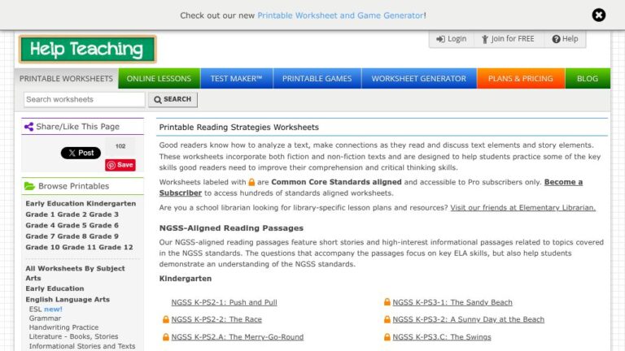
Task: Open the Blog tab
Action: coord(587,78)
